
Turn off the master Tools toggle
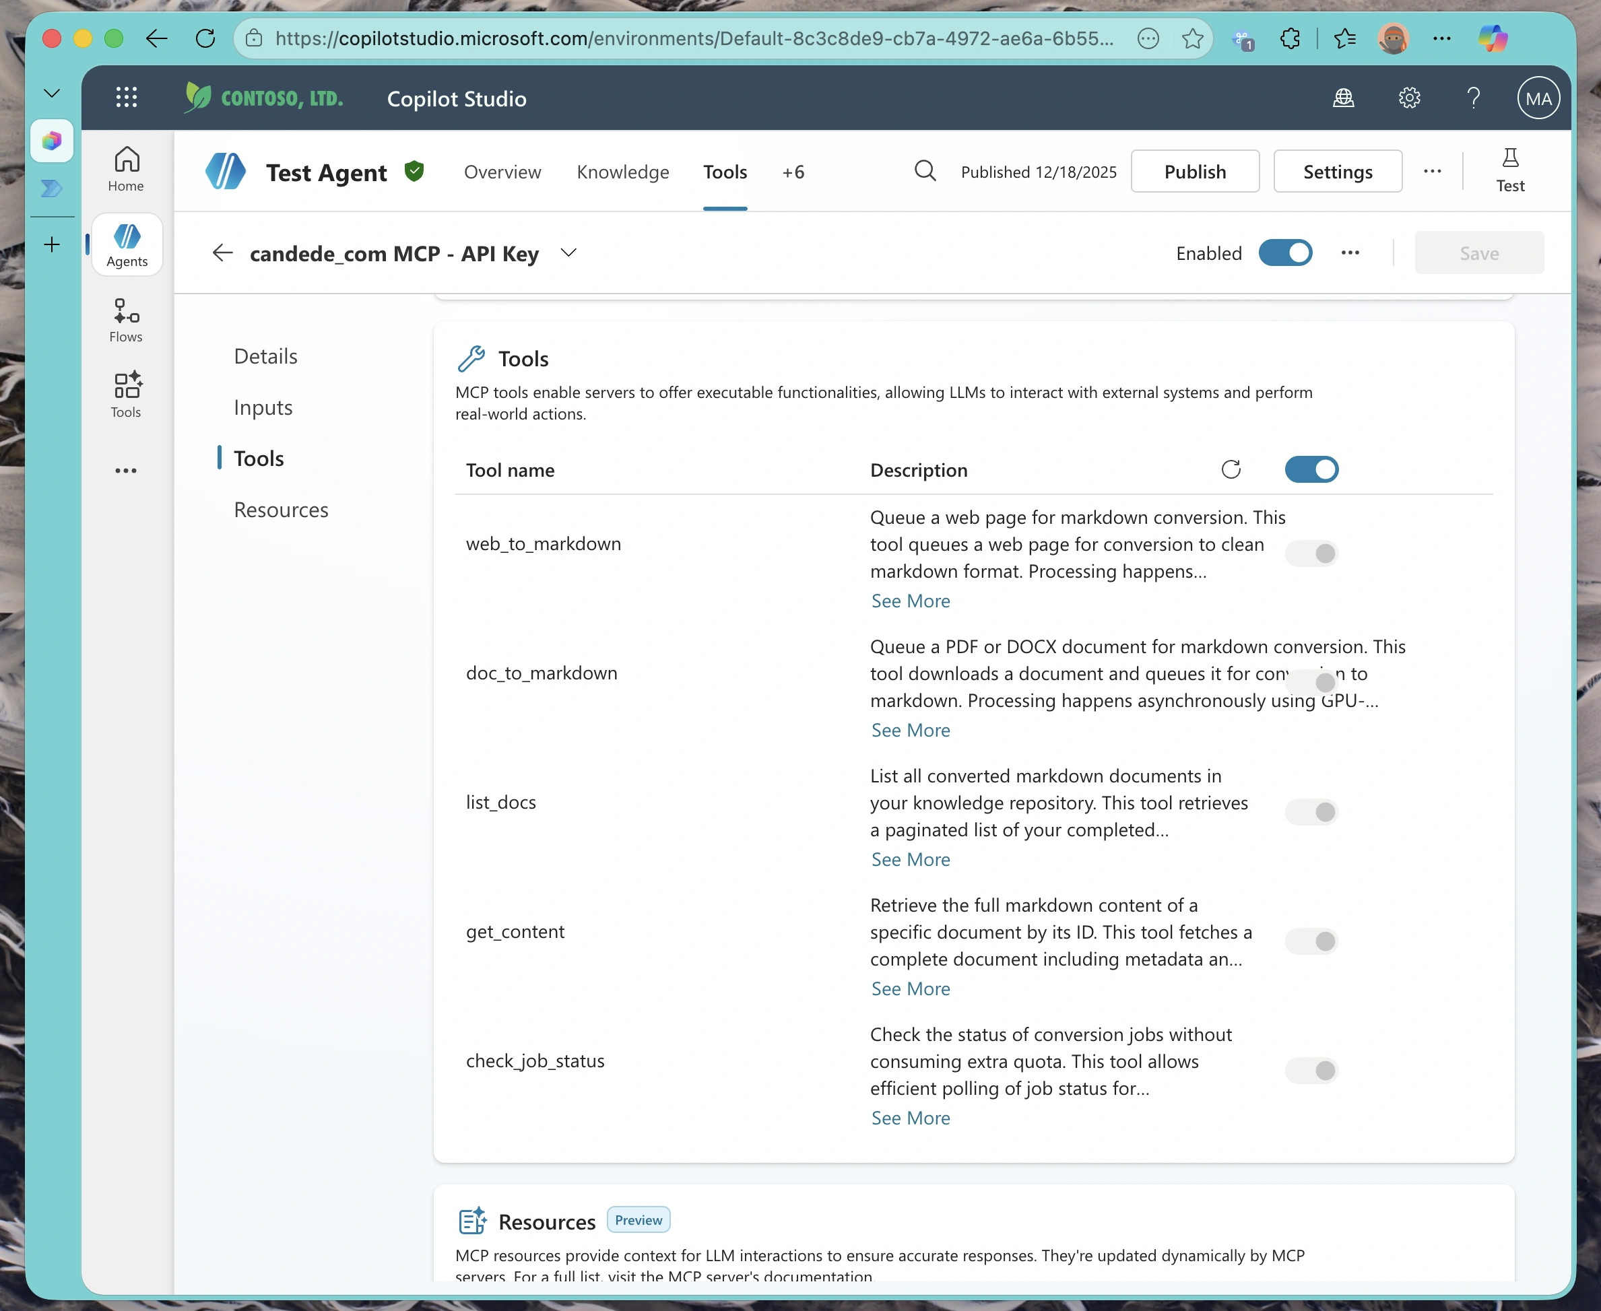click(1311, 469)
